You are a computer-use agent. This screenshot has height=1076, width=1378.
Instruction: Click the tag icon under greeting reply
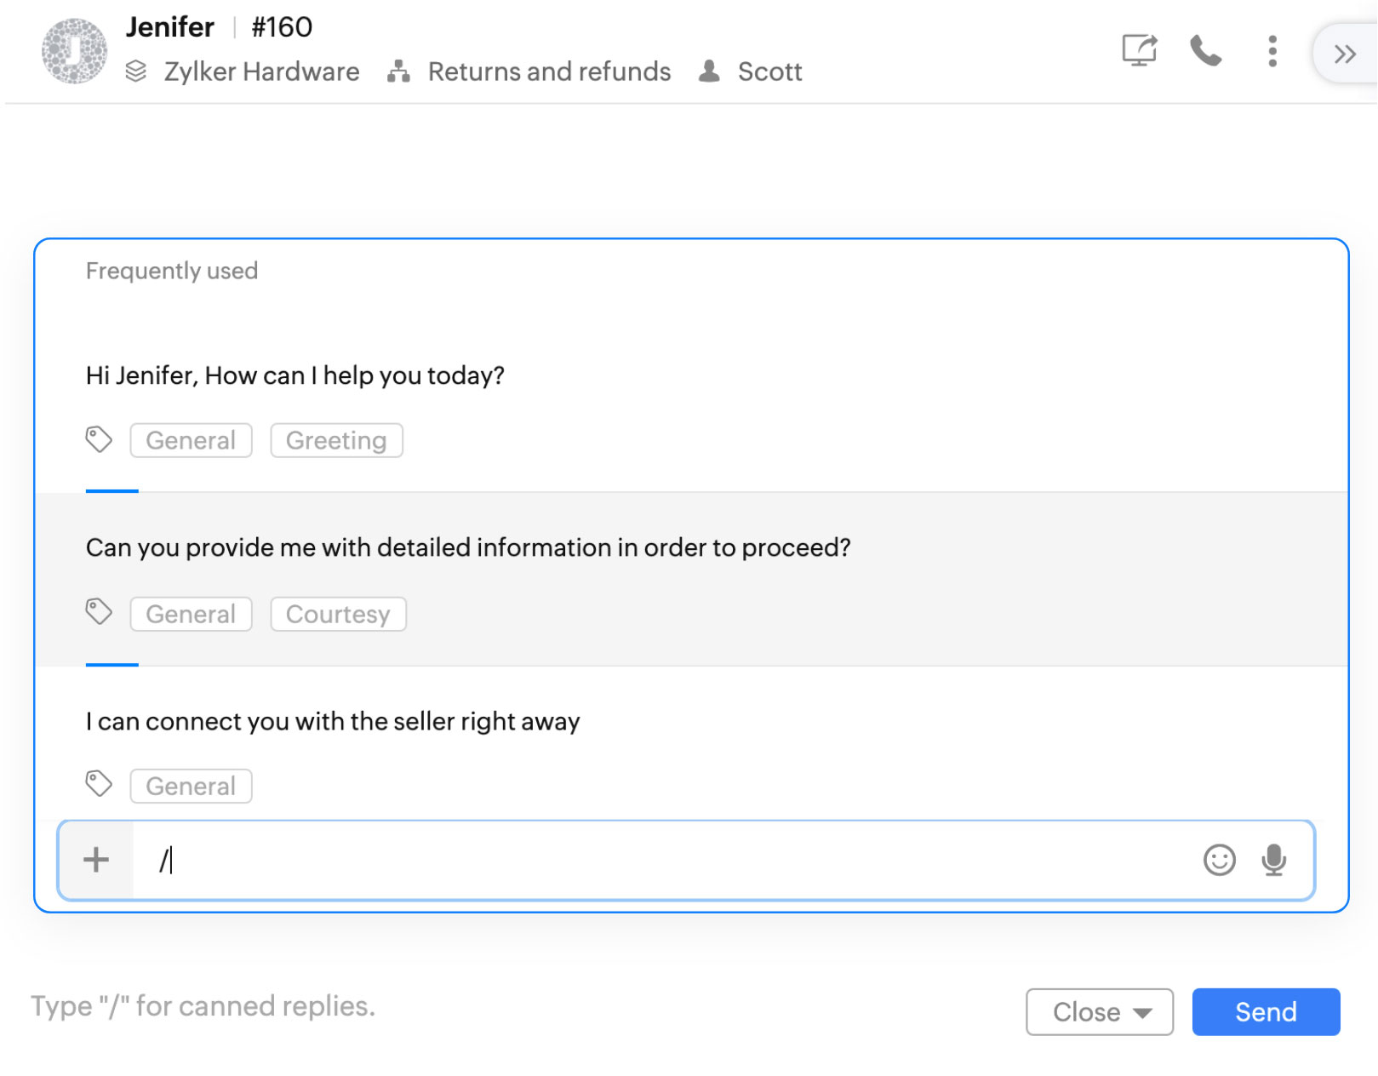99,439
